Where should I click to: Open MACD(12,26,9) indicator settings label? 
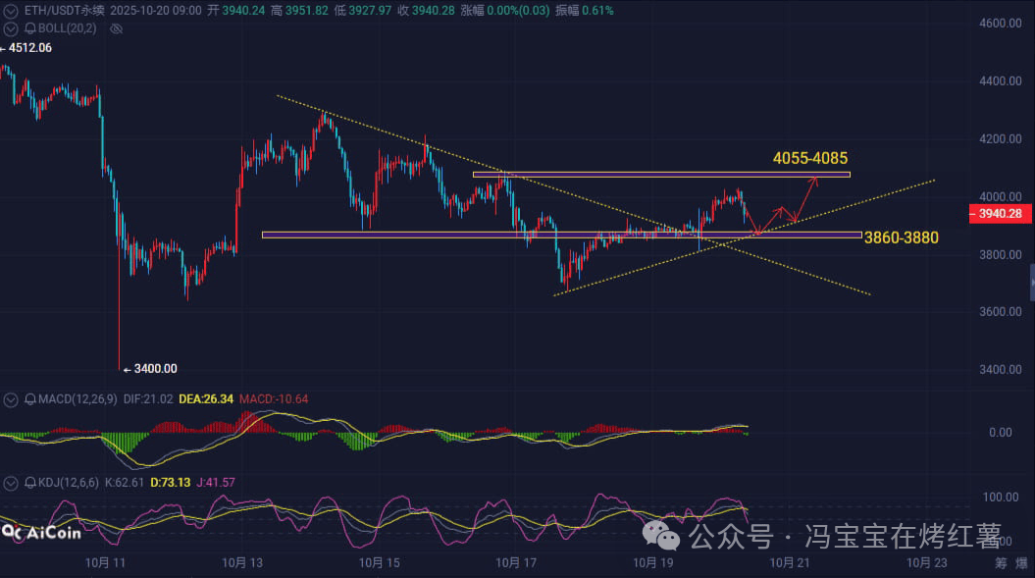pyautogui.click(x=78, y=399)
